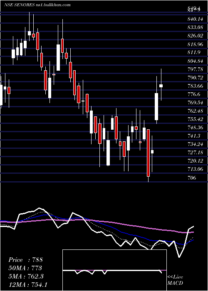Click the 50MA : 773 readout

25,268
